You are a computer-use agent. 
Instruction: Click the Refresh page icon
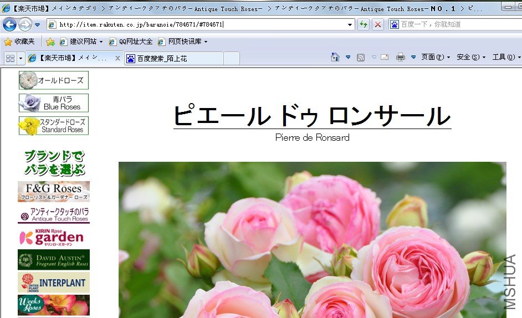pos(364,24)
